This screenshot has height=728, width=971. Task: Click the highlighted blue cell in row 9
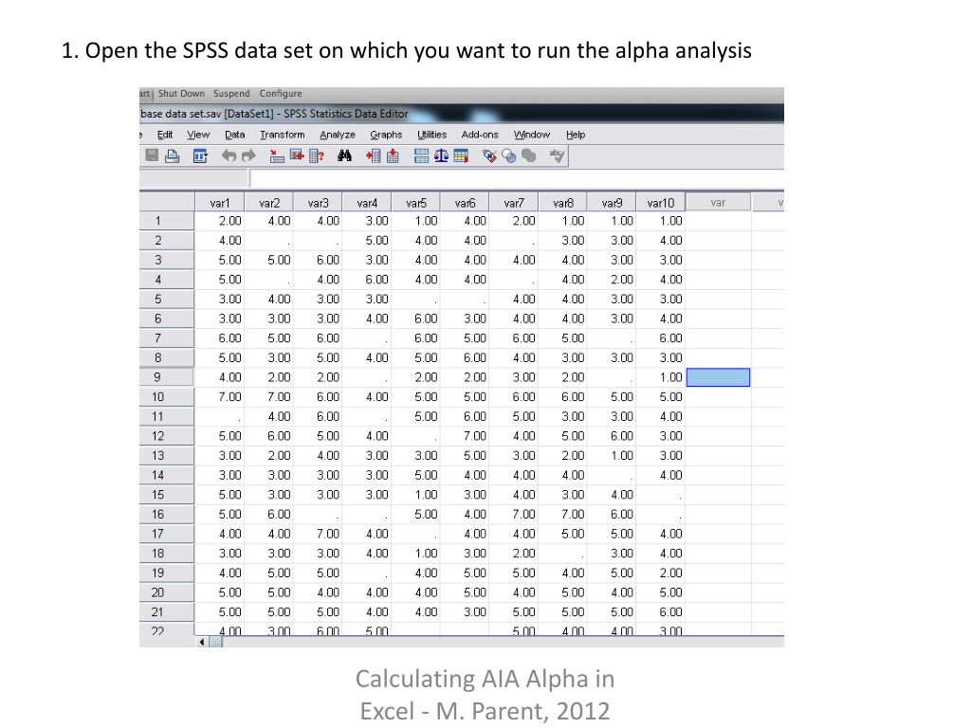[x=719, y=377]
